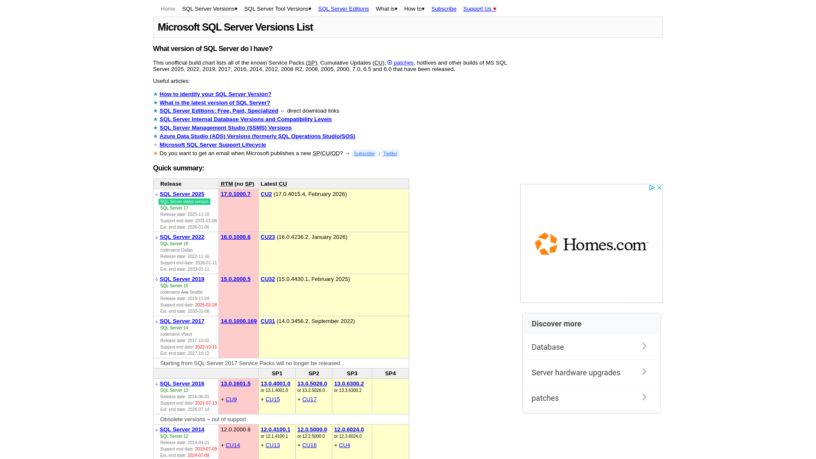Open the SQL Server 2016 release link
The height and width of the screenshot is (459, 816).
tap(182, 384)
